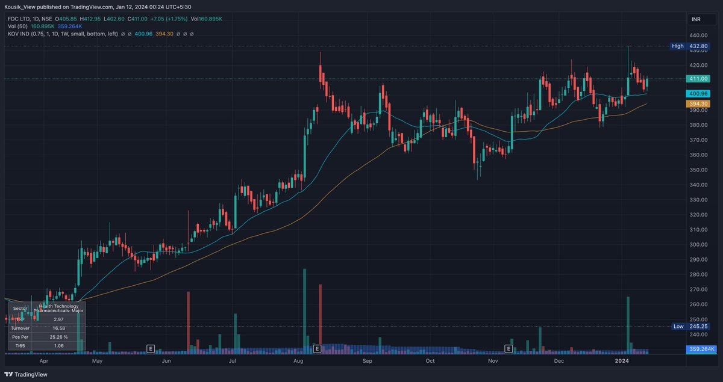Screen dimensions: 723x382
Task: Click the earnings E marker before June
Action: [x=151, y=348]
